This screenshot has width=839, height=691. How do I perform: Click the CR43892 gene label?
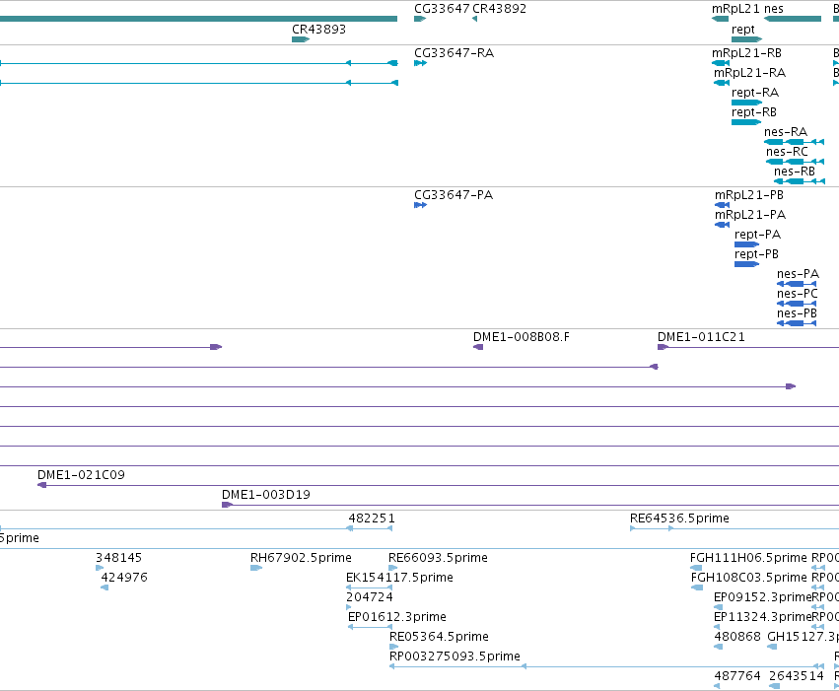(x=499, y=9)
